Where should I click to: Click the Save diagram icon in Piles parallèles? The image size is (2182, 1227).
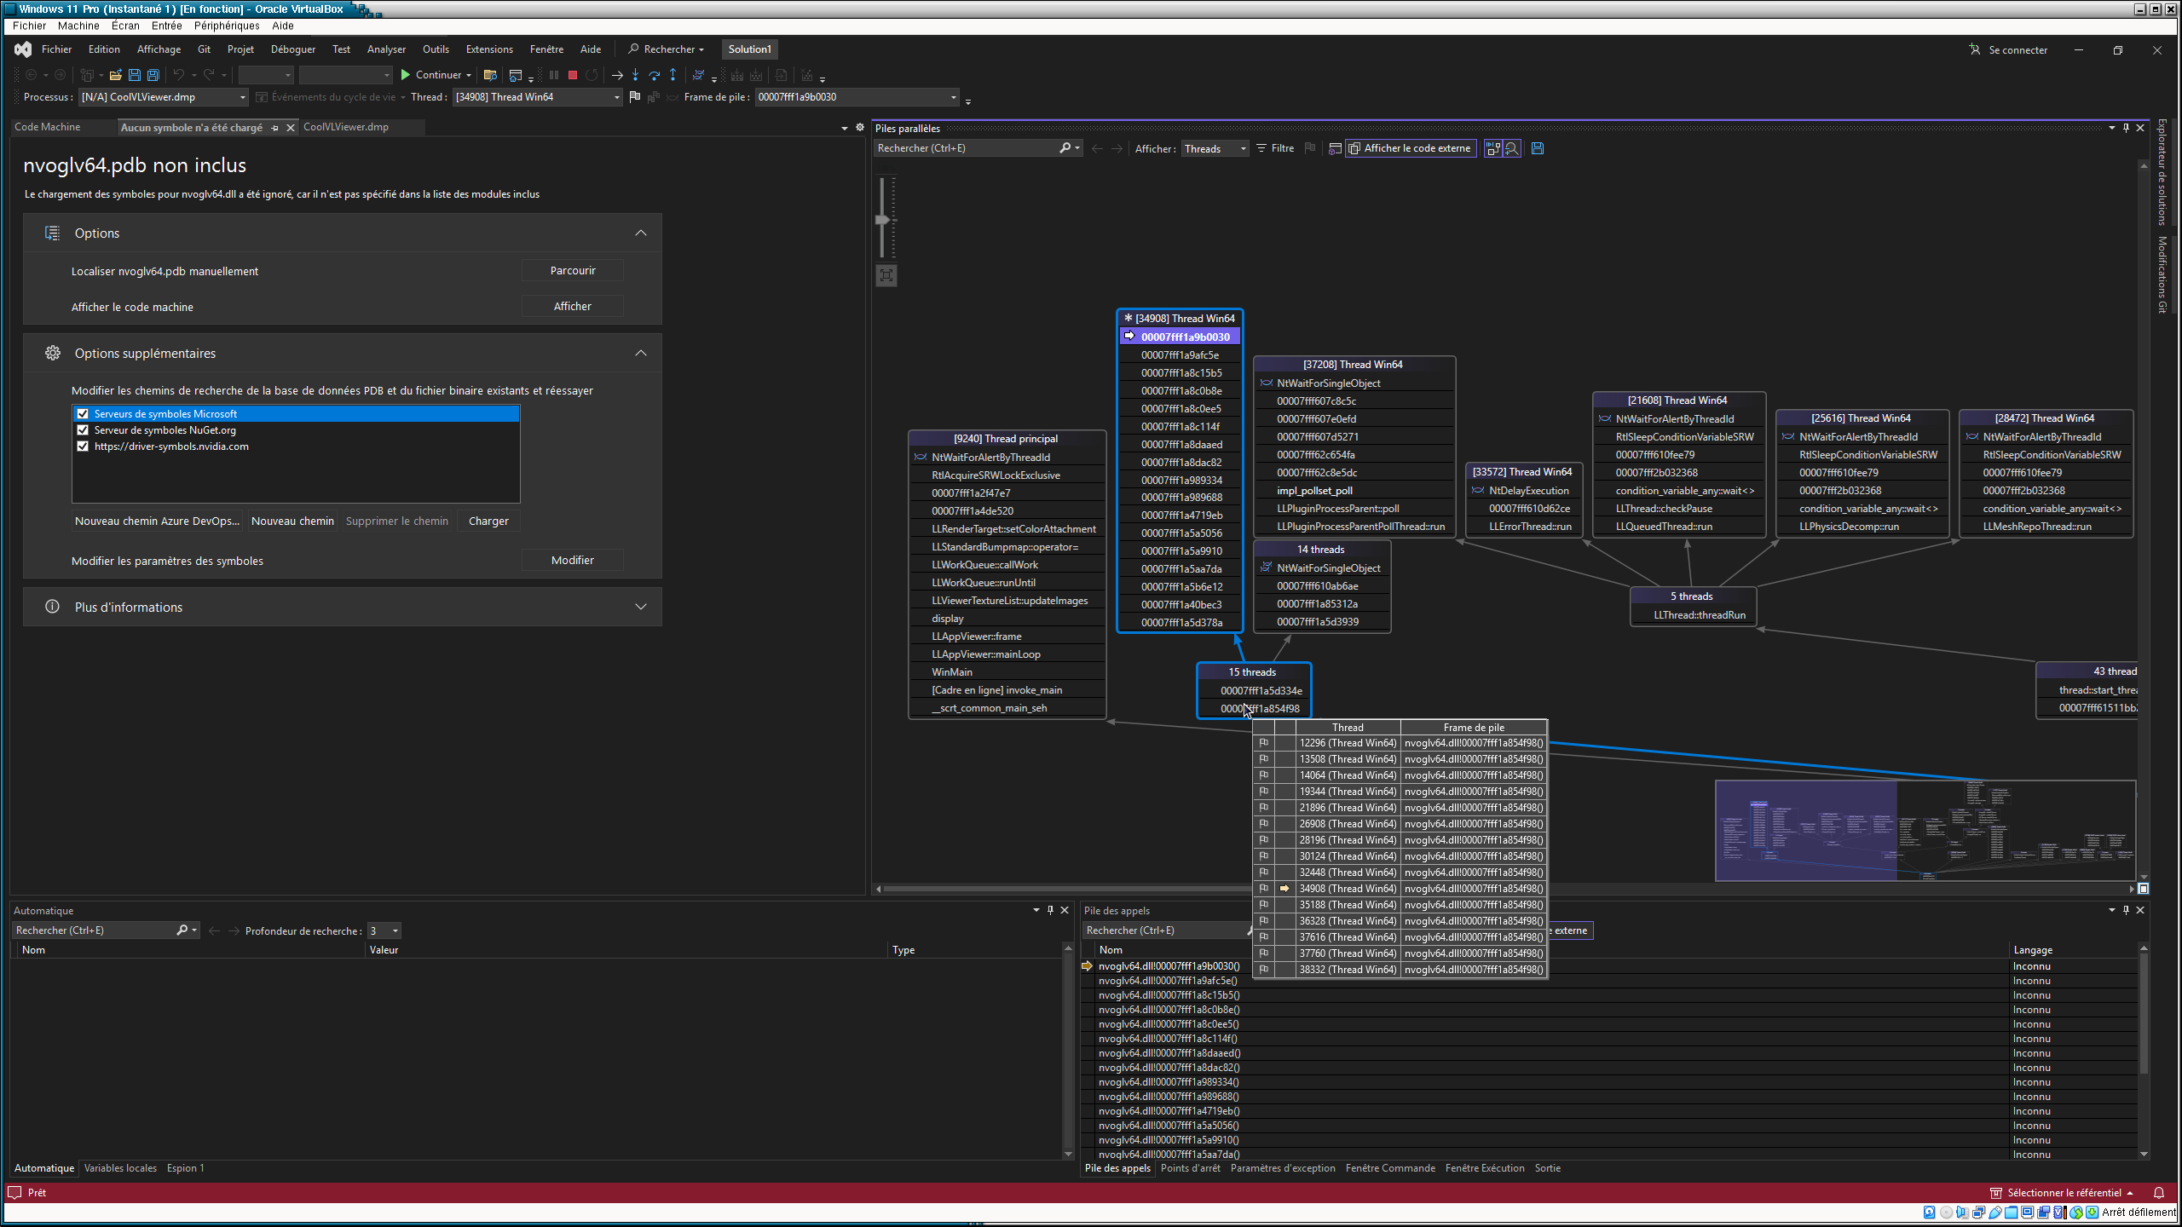coord(1538,148)
